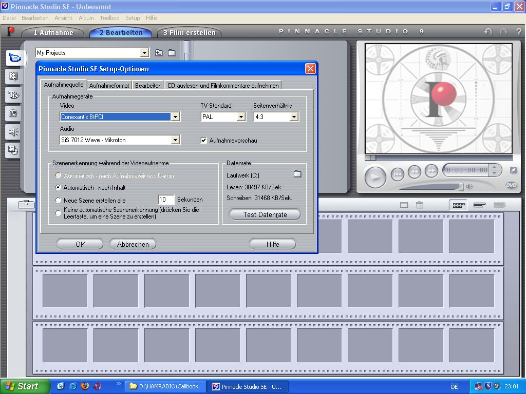The width and height of the screenshot is (526, 394).
Task: Mute the player audio speaker icon
Action: pos(469,186)
